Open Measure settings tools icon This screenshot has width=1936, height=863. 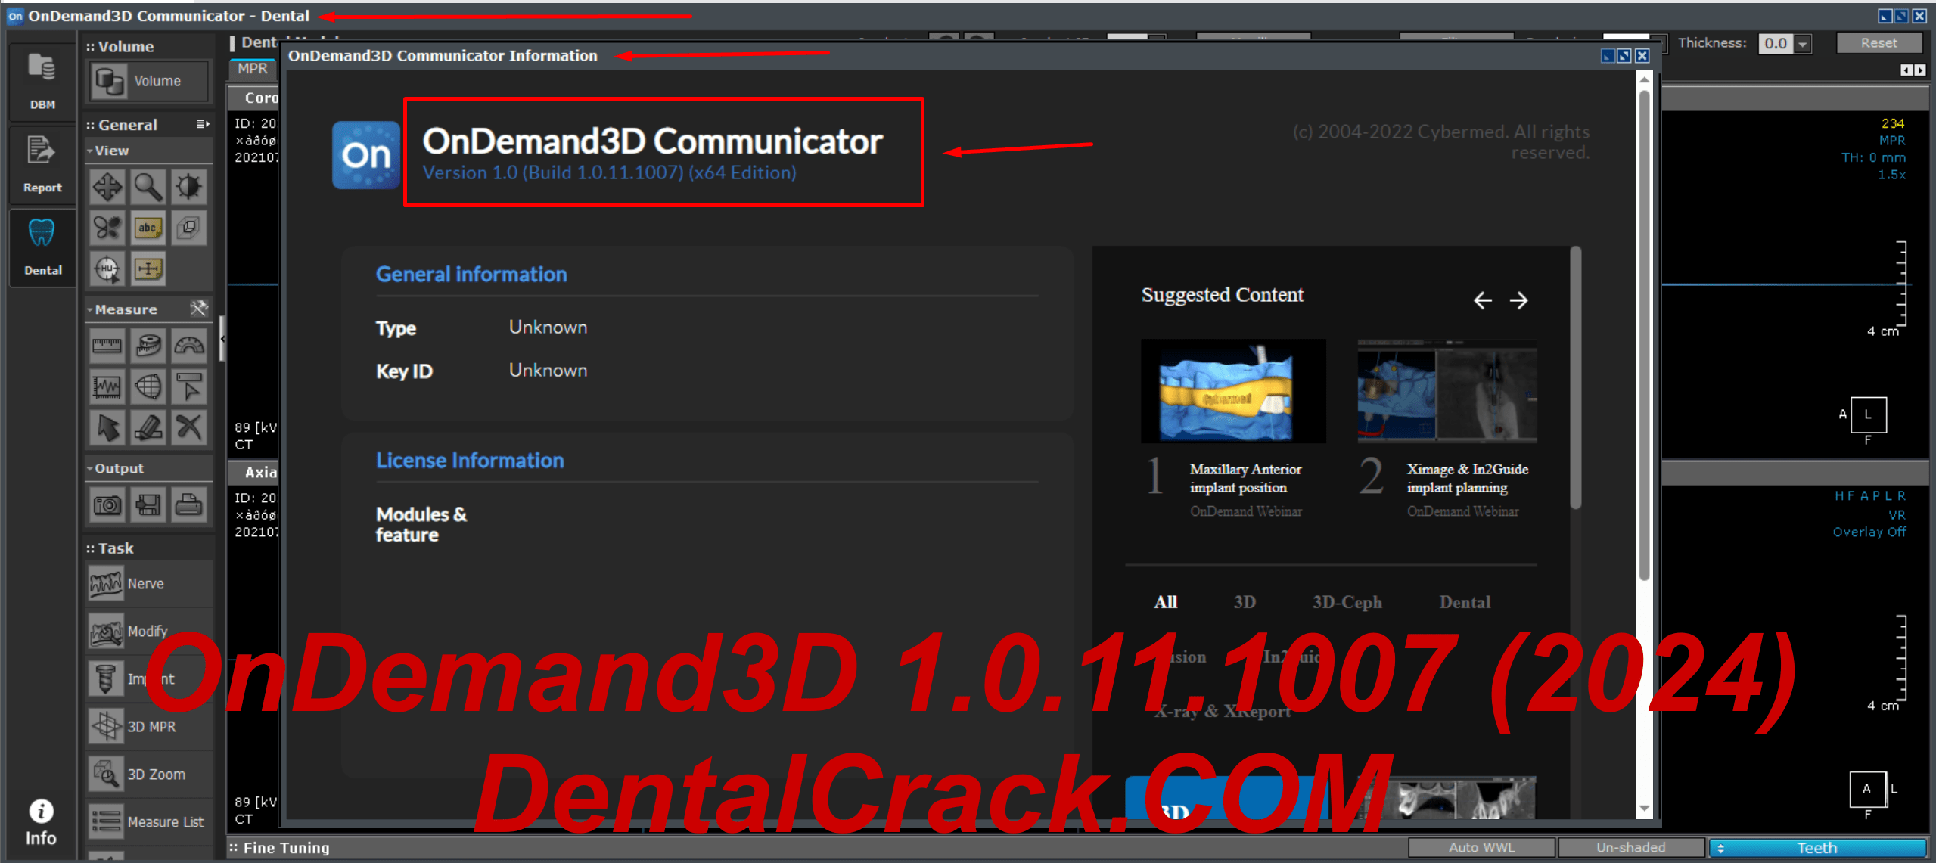198,309
